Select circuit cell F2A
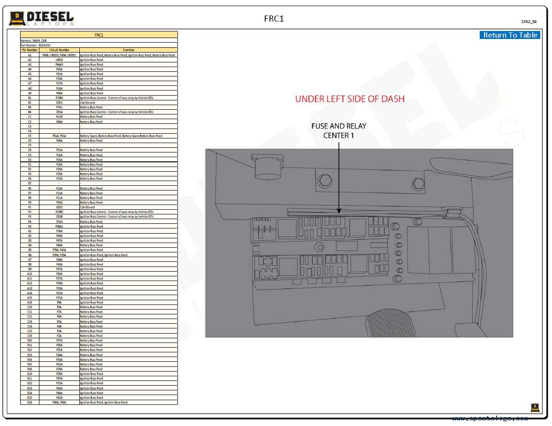552x426 pixels. (x=59, y=335)
